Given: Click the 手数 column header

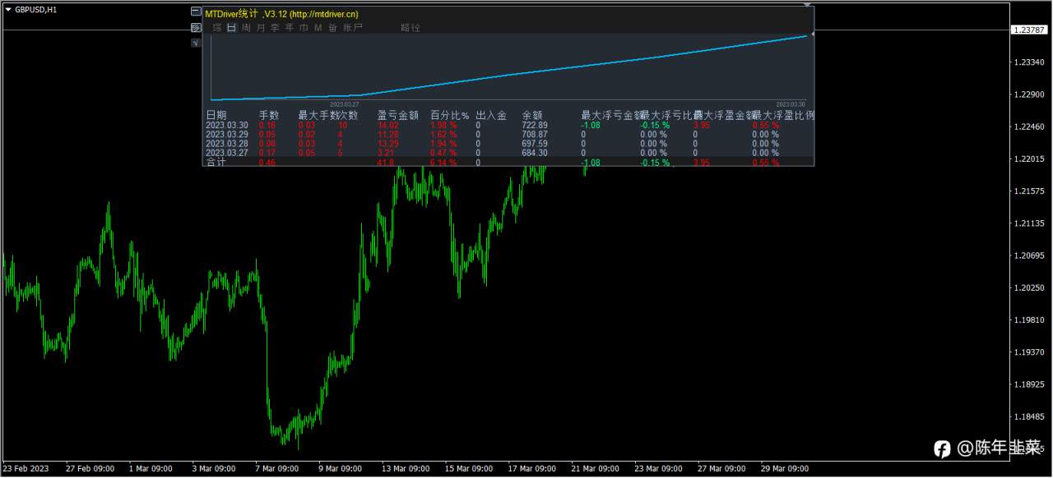Looking at the screenshot, I should pyautogui.click(x=270, y=116).
